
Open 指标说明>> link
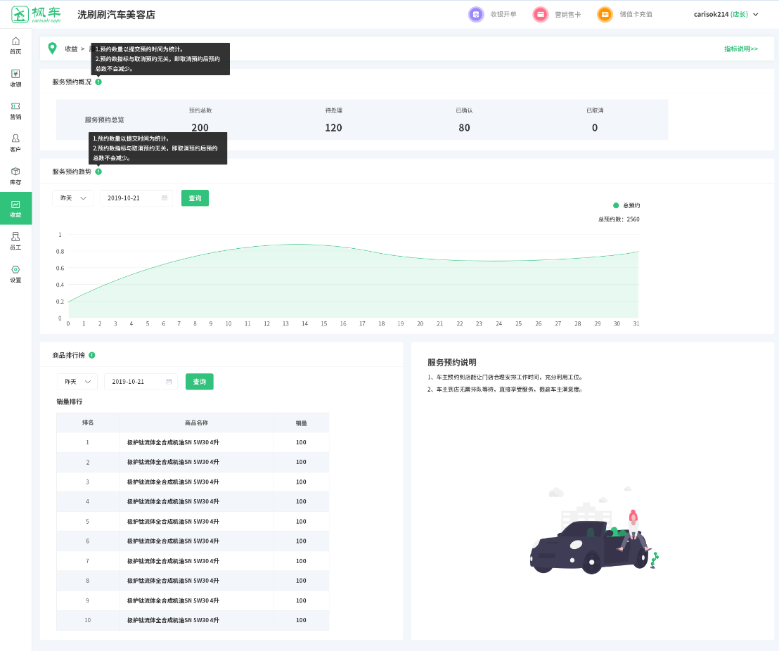point(741,49)
